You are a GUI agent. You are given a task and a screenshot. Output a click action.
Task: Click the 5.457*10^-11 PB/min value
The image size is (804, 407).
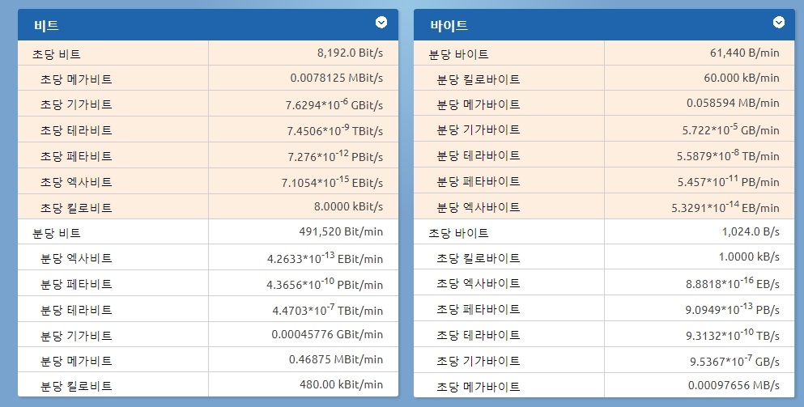click(729, 181)
